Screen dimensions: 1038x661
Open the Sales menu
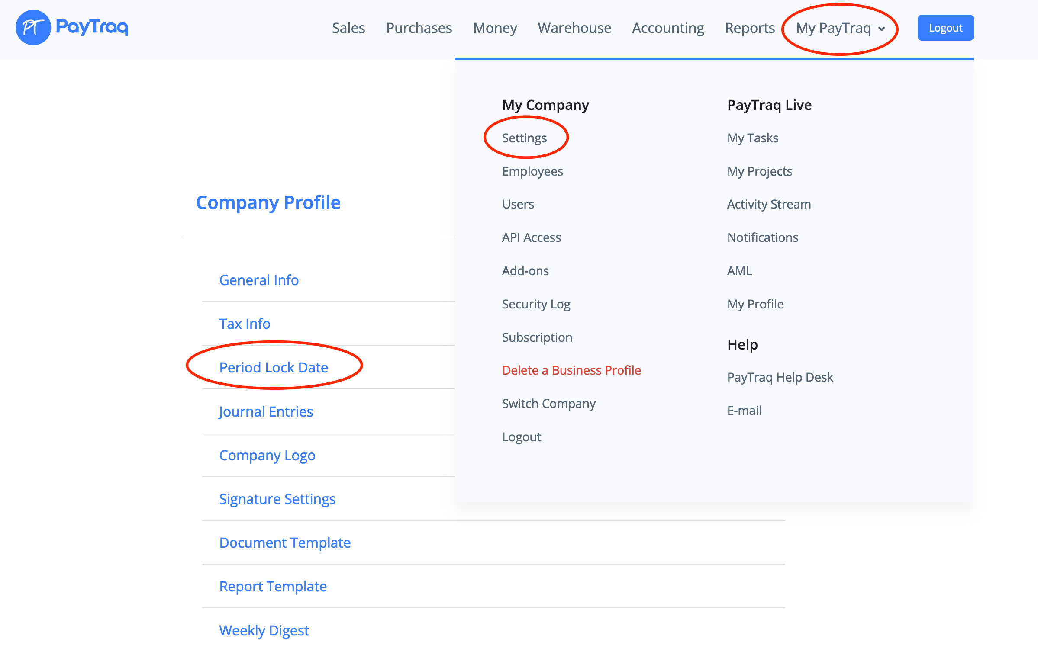coord(348,28)
